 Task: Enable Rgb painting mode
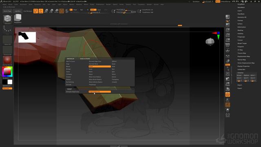(x=82, y=10)
